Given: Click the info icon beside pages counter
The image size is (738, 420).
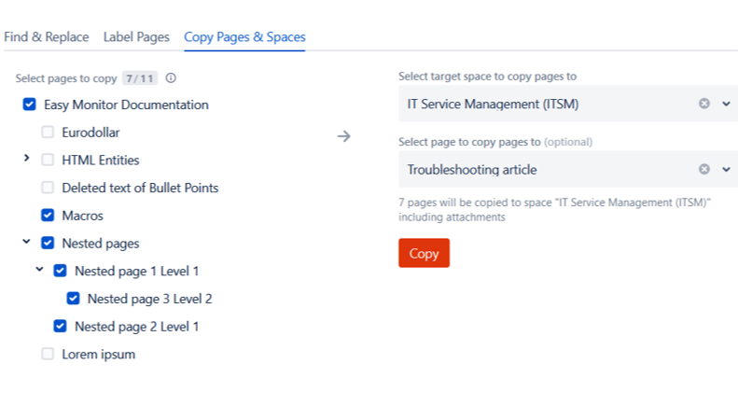Looking at the screenshot, I should tap(171, 78).
